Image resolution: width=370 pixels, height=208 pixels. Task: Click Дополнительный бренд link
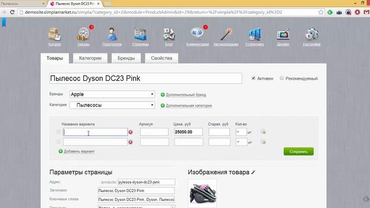pos(186,95)
